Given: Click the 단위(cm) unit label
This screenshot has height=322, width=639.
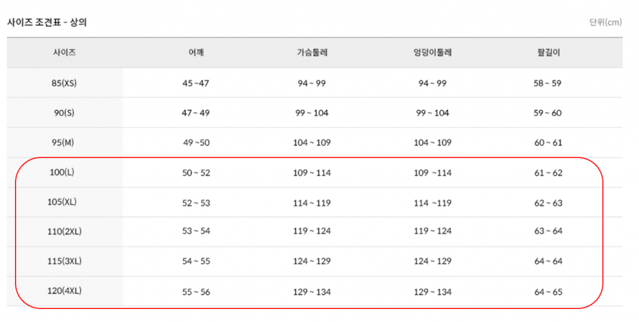Looking at the screenshot, I should point(605,22).
